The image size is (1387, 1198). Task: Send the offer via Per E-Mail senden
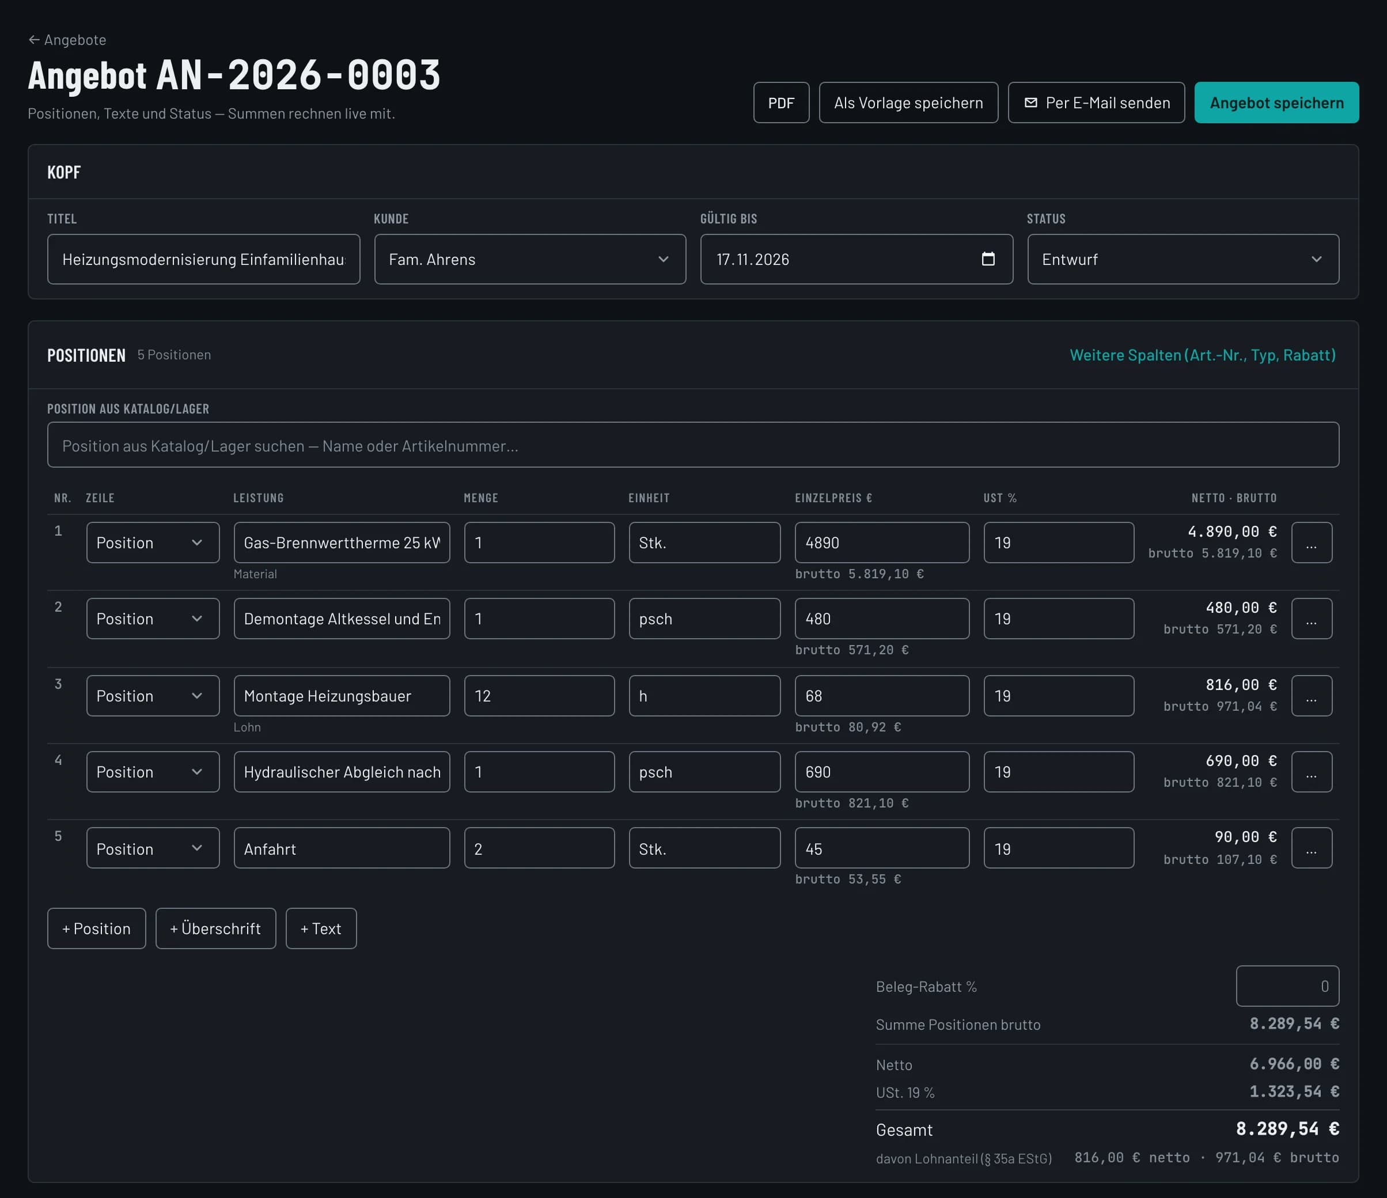[x=1097, y=103]
